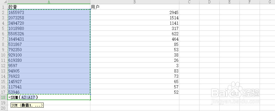Screen dimensions: 275x111
Task: Click cell with value 9597
Action: [49, 65]
